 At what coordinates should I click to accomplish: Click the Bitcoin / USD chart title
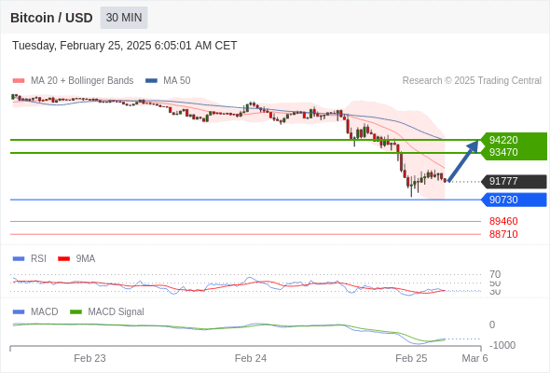51,18
